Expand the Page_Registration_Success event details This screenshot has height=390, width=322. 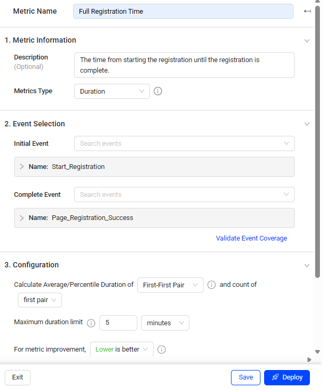[22, 218]
